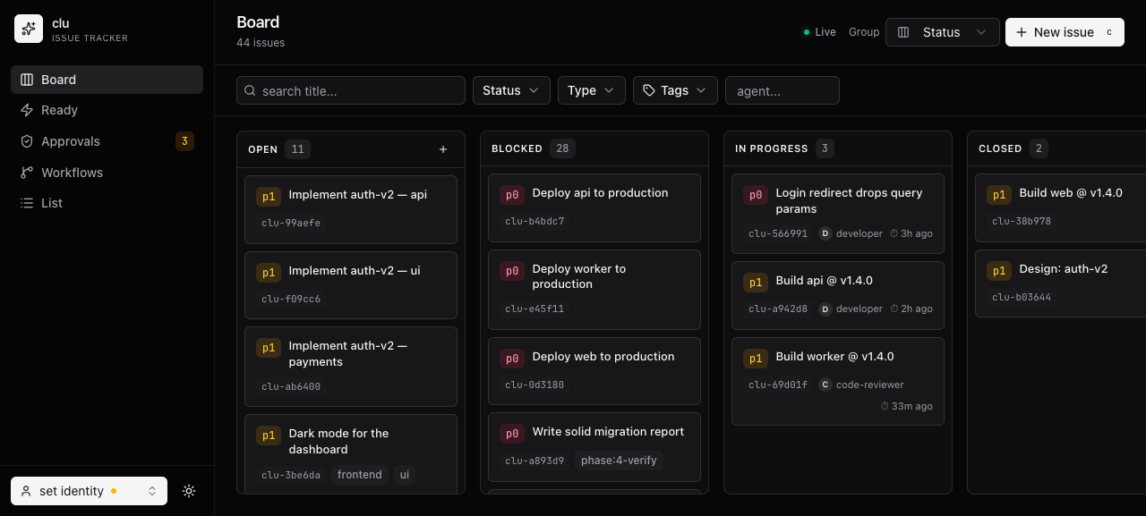Click the OPEN column count 11
The width and height of the screenshot is (1146, 516).
pyautogui.click(x=297, y=148)
